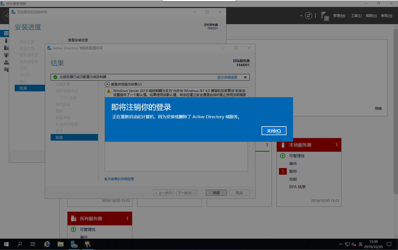Open the 视图(V) menu
Screen dimensions: 398x250
(371, 16)
